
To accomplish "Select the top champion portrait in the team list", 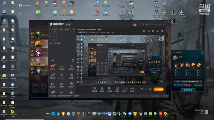I will 38,35.
